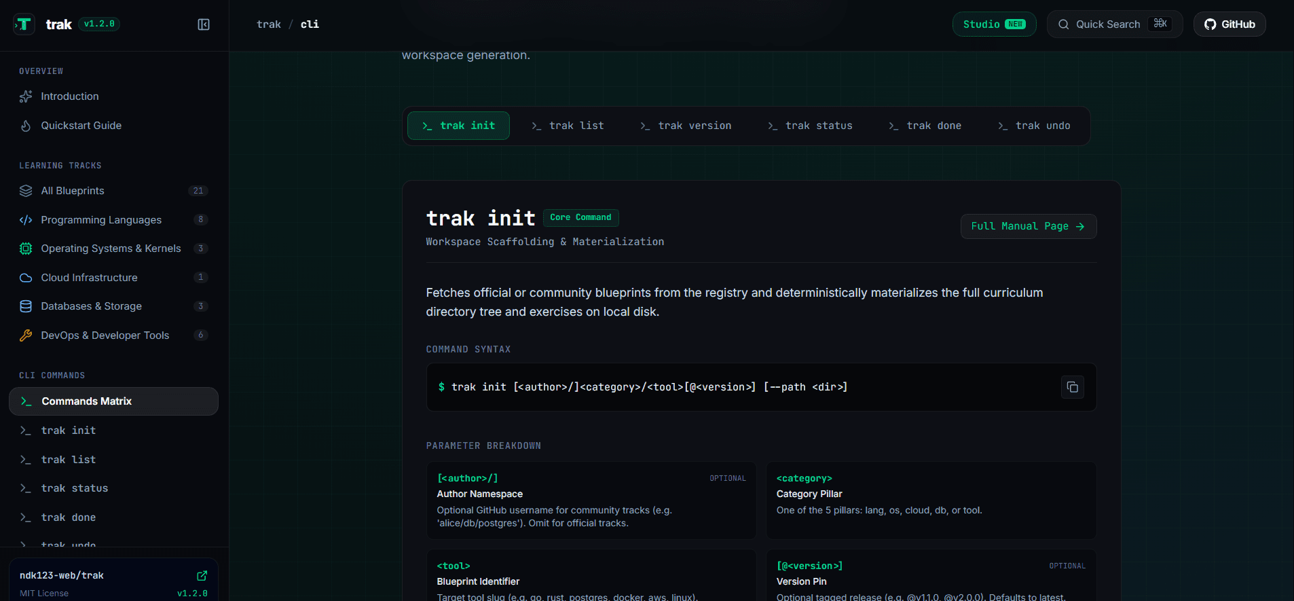Open trak list in the sidebar

(x=113, y=460)
